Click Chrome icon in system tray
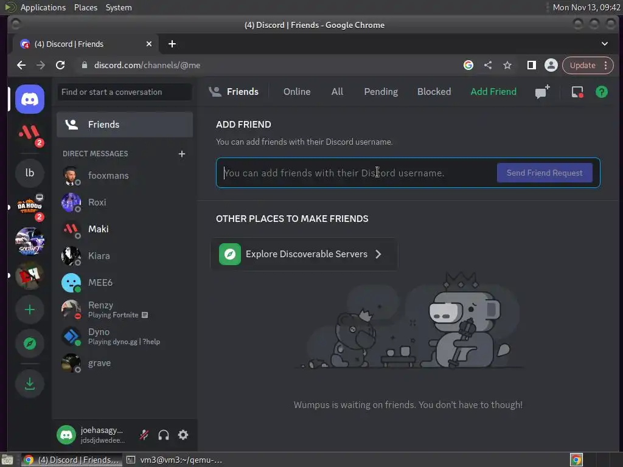Screen dimensions: 623x467 click(x=576, y=460)
